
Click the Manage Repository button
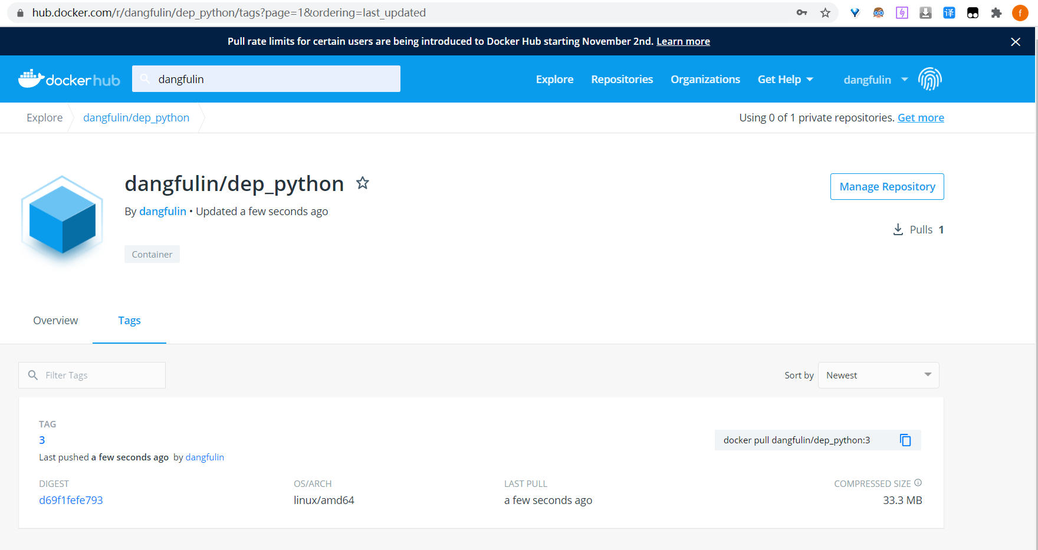[887, 187]
